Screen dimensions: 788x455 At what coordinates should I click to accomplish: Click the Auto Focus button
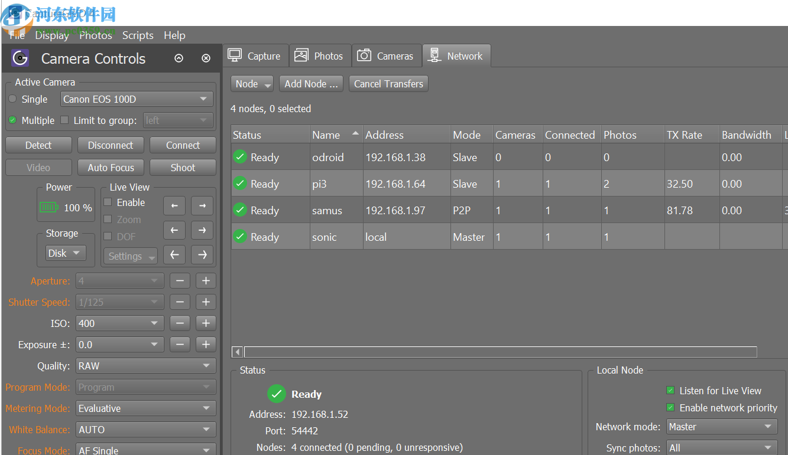[x=111, y=168]
